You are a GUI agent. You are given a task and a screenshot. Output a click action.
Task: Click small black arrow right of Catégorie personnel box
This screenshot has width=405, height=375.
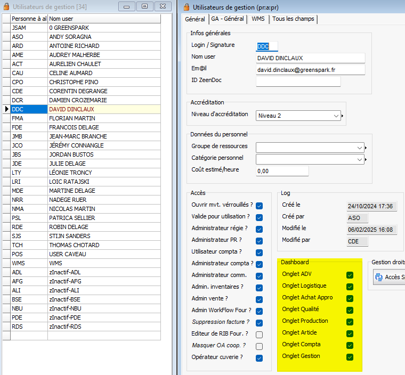pos(366,159)
